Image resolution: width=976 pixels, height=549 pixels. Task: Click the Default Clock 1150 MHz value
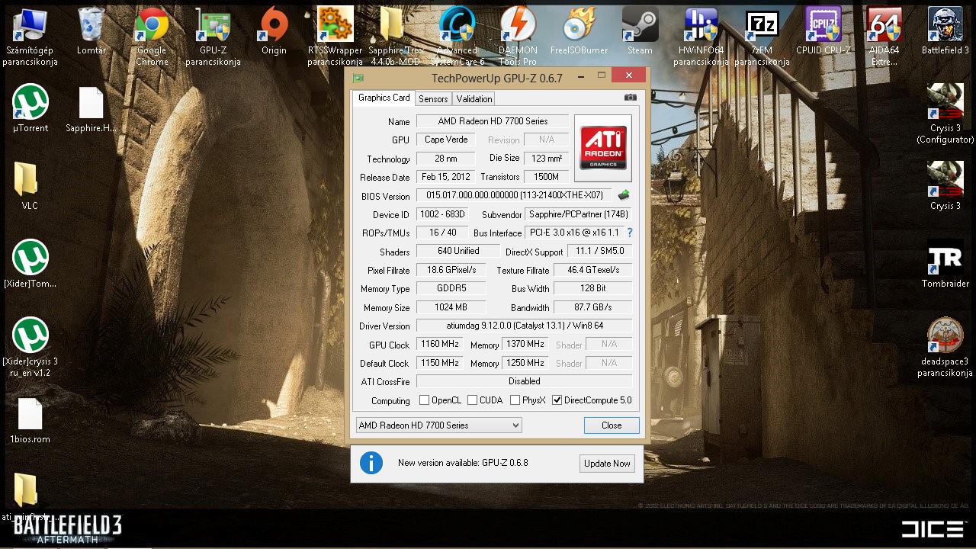click(439, 363)
